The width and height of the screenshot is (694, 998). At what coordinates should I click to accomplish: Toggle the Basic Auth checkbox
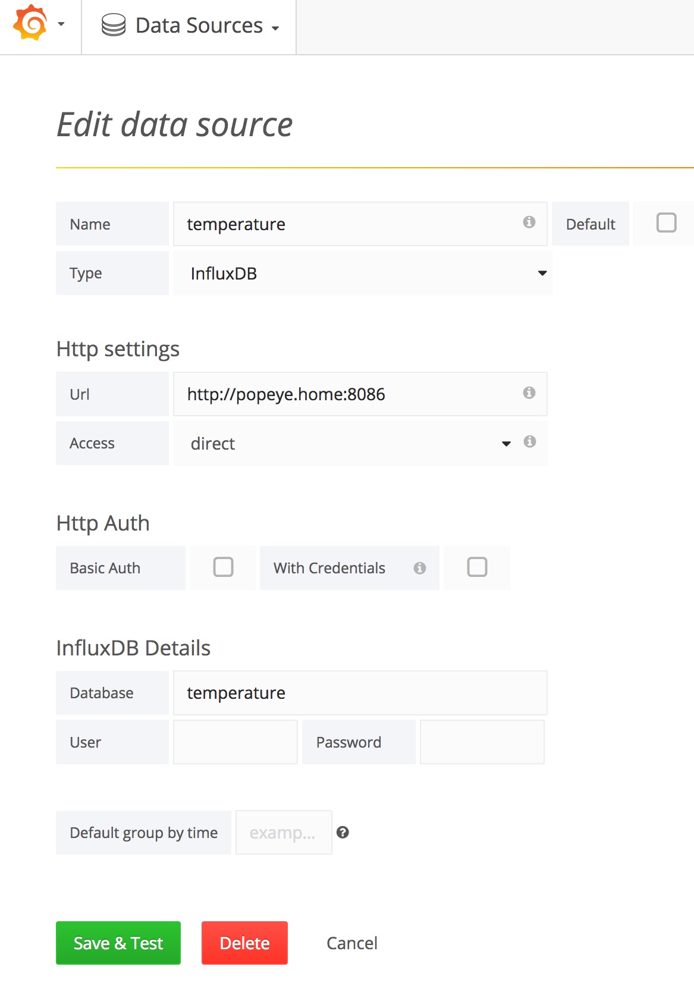pos(223,567)
